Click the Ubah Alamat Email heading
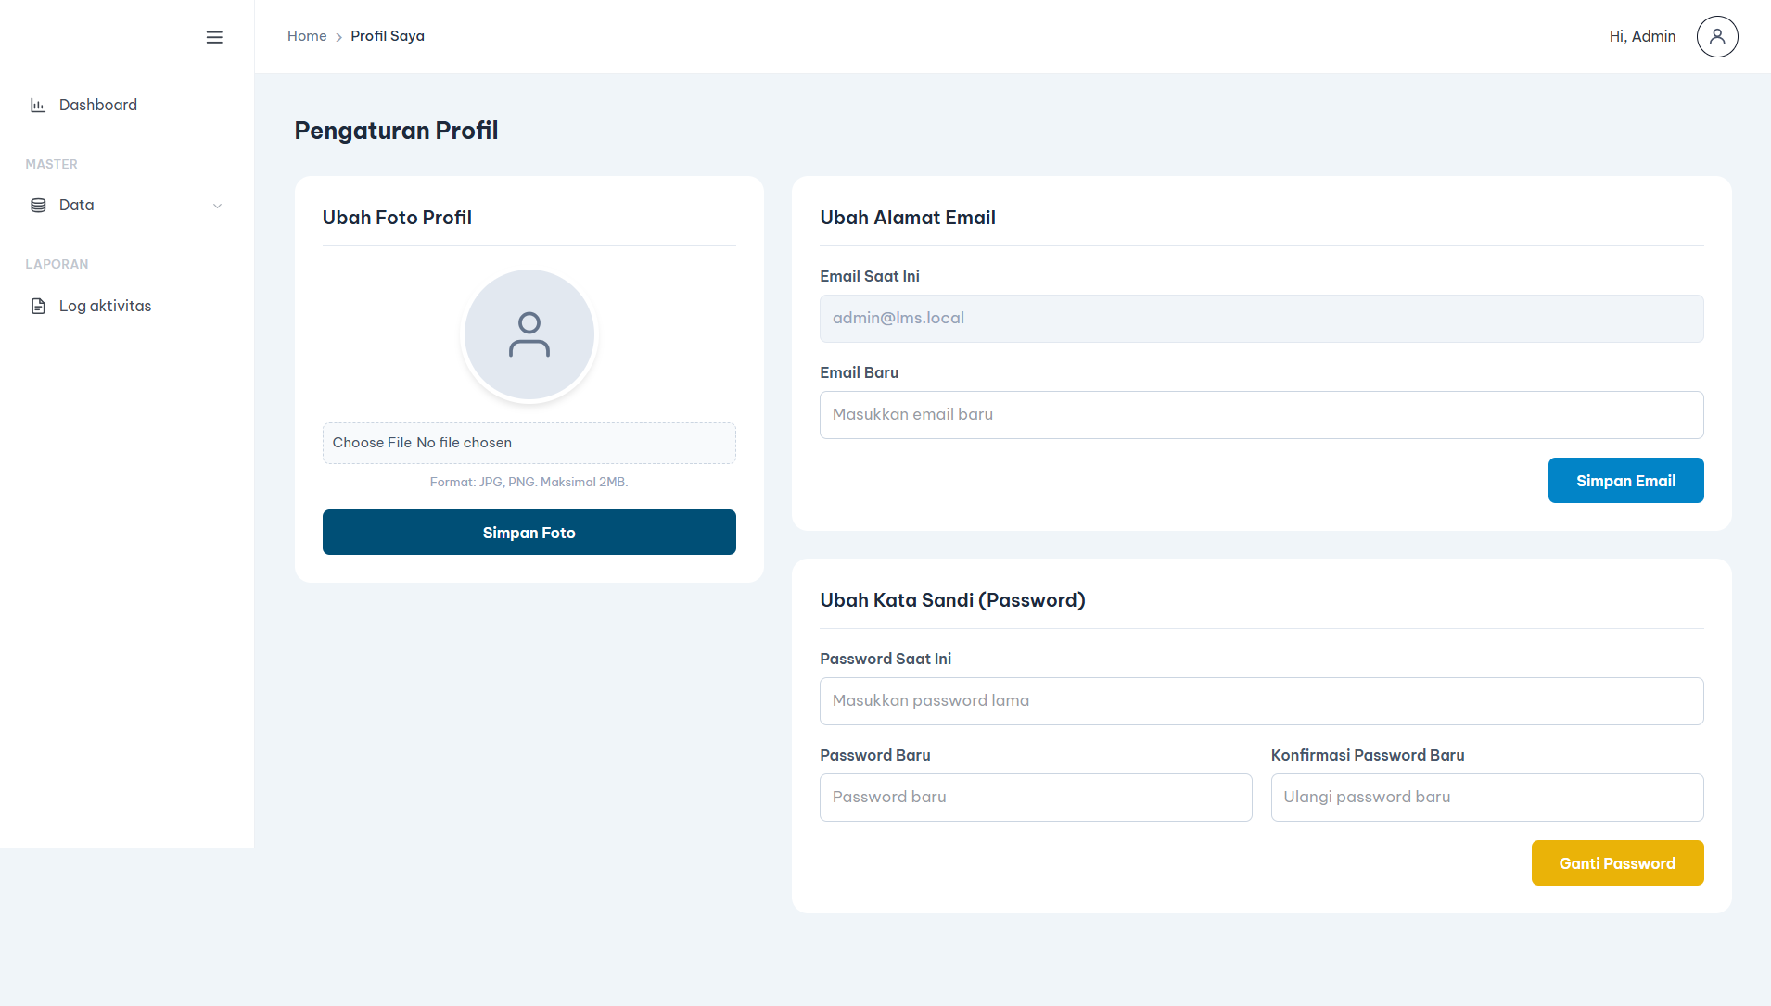 point(908,218)
